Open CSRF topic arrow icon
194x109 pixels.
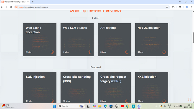pyautogui.click(x=127, y=101)
